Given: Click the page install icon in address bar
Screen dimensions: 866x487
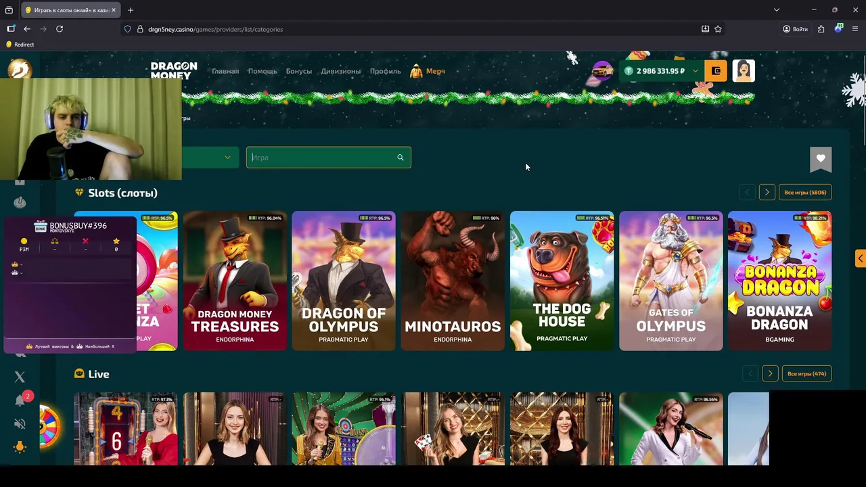Looking at the screenshot, I should (x=705, y=29).
